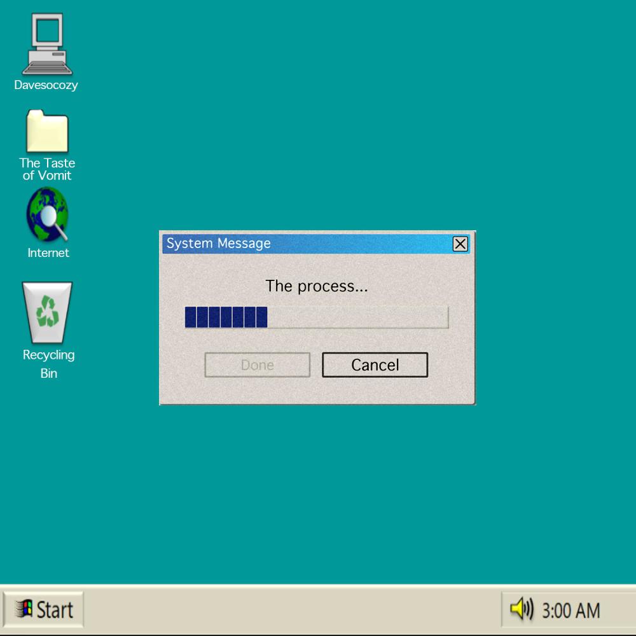Launch the Internet globe icon
This screenshot has height=636, width=636.
coord(48,214)
